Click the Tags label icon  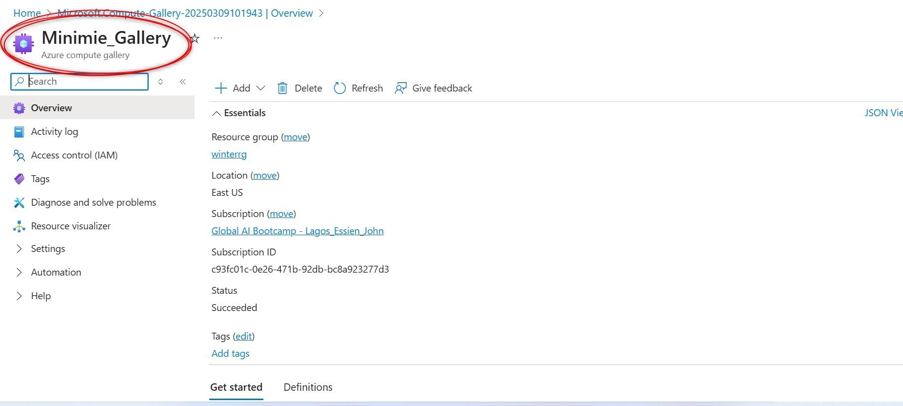pyautogui.click(x=19, y=179)
